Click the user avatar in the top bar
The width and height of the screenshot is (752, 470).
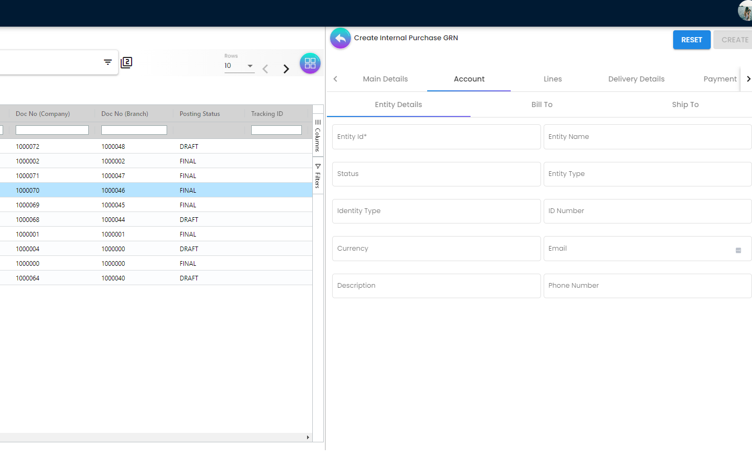[745, 11]
